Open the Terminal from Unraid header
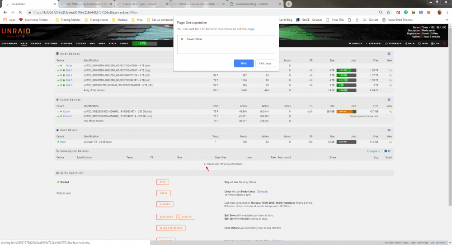 click(374, 43)
